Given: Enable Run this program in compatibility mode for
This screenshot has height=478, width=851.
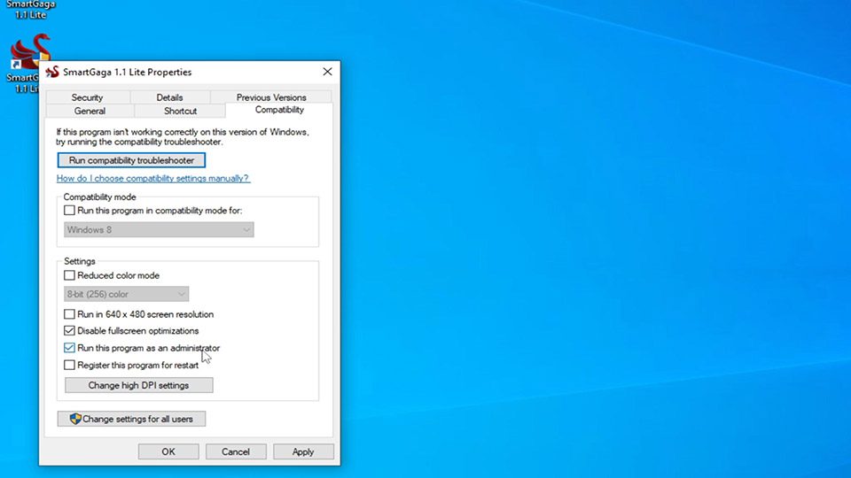Looking at the screenshot, I should click(69, 211).
